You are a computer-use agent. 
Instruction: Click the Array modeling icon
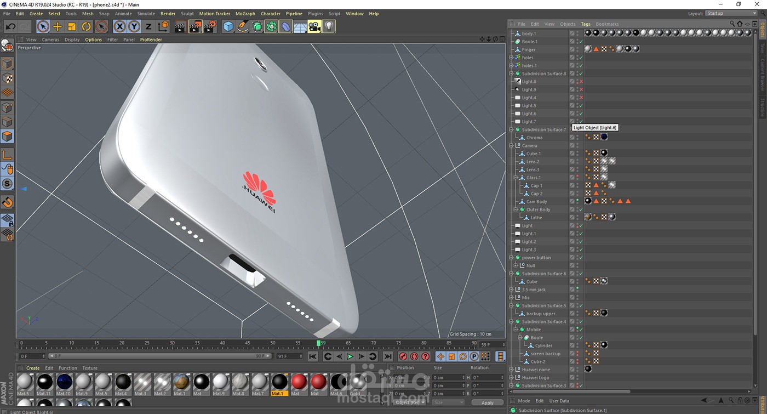[271, 26]
